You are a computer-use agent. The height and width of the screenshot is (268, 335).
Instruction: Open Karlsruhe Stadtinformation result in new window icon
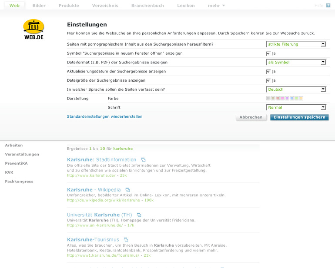tap(144, 159)
